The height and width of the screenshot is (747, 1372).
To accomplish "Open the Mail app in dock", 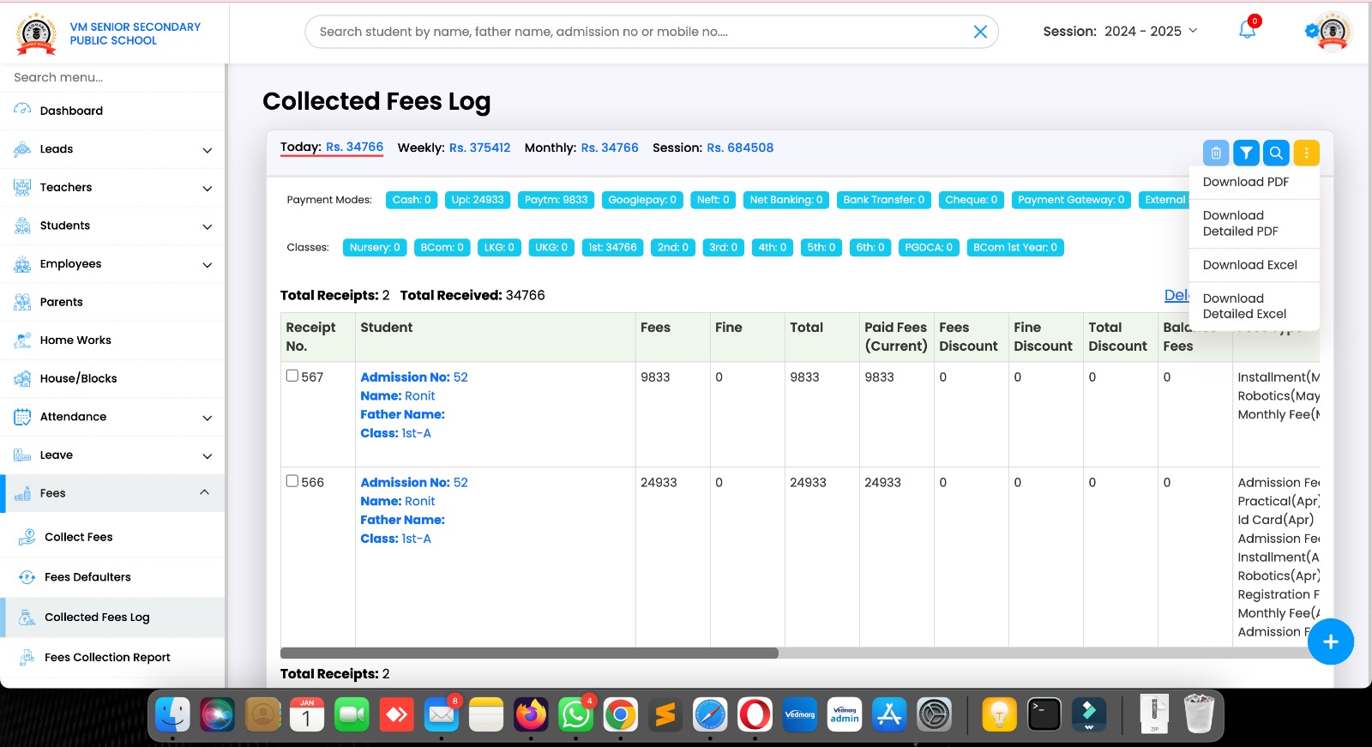I will pos(442,714).
